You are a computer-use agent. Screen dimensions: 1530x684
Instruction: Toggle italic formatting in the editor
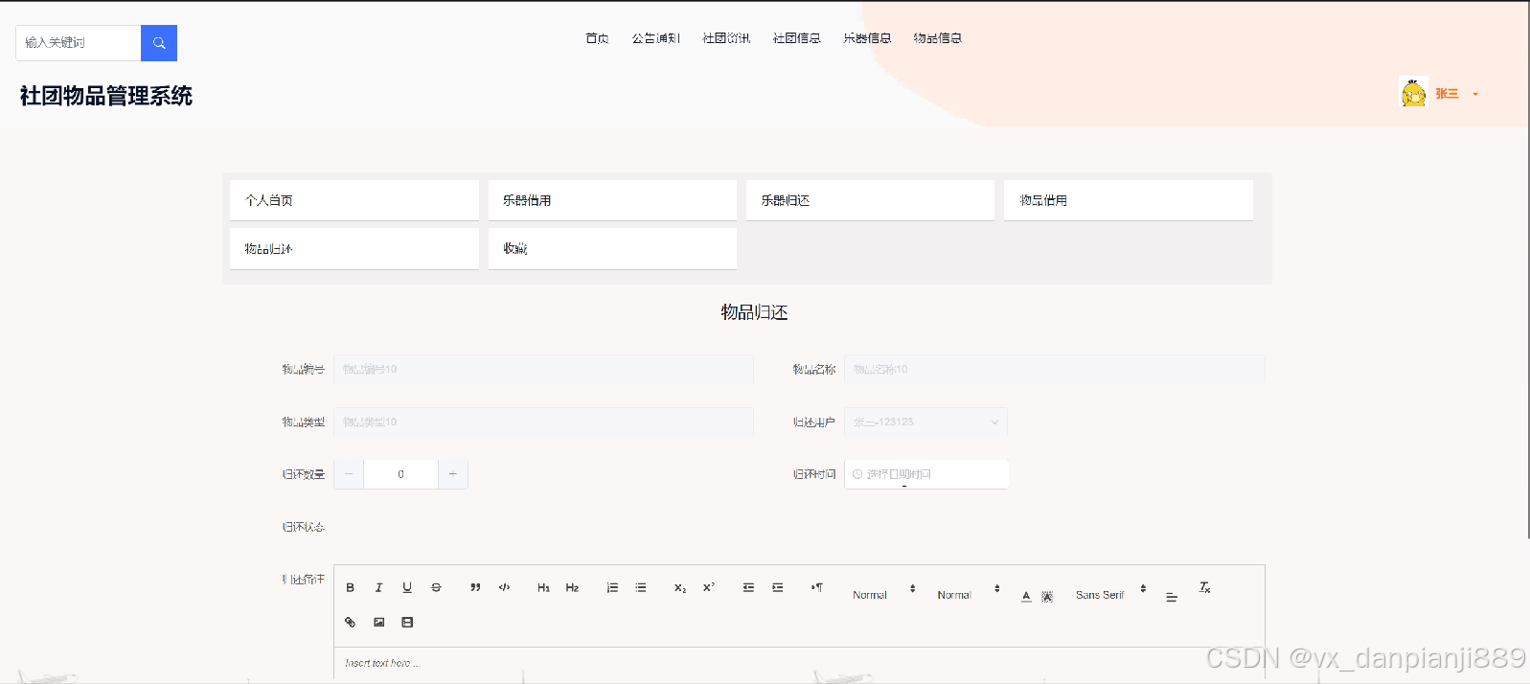378,587
